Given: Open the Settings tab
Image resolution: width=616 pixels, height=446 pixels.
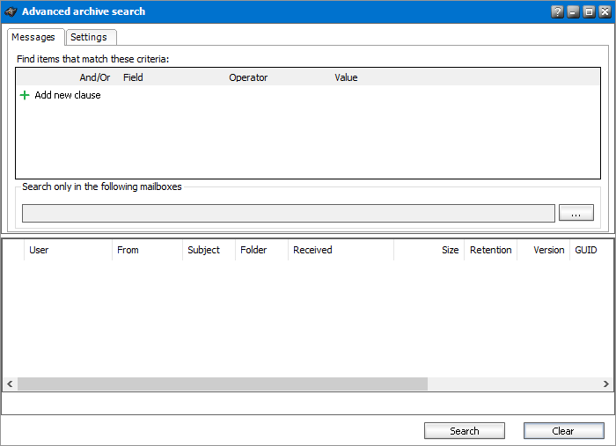Looking at the screenshot, I should coord(92,37).
